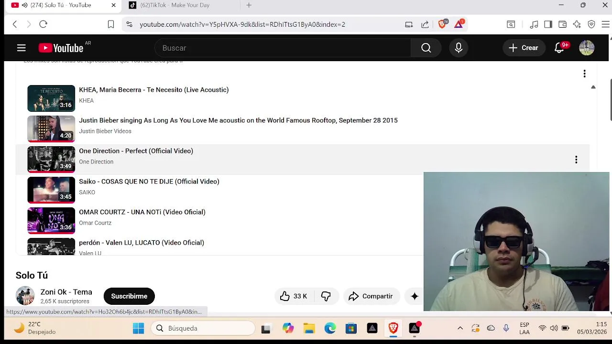The image size is (612, 344).
Task: Open Copilot from taskbar
Action: (x=288, y=328)
